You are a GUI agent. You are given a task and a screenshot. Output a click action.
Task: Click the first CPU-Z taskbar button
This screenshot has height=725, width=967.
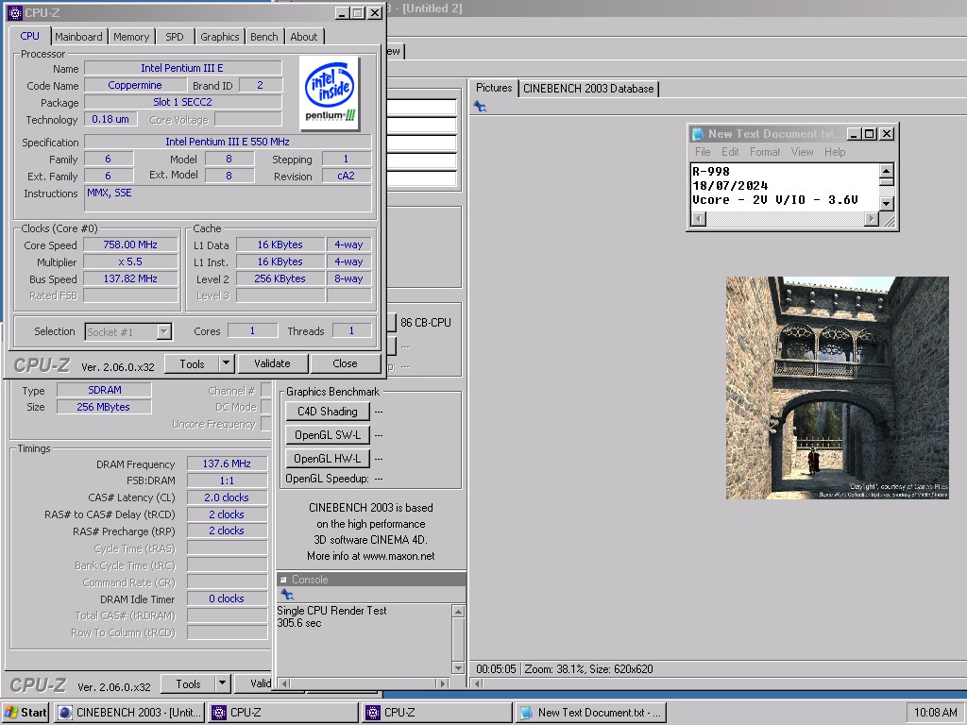tap(283, 712)
